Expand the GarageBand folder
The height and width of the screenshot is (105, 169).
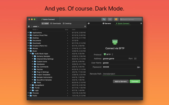click(30, 85)
